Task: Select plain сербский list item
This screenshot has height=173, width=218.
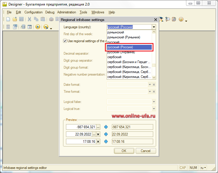Action: pyautogui.click(x=129, y=57)
